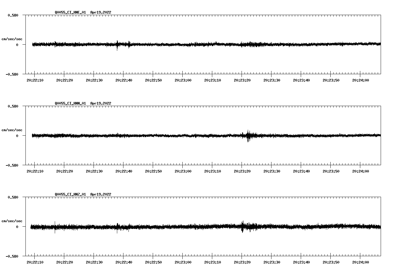Click the -0.580 lower limit of HNN axis
Image resolution: width=402 pixels, height=273 pixels.
[x=12, y=165]
